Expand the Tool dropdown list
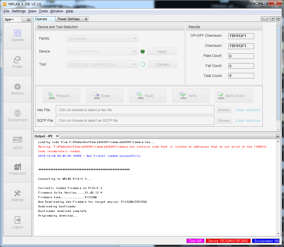The height and width of the screenshot is (247, 284). tap(135, 65)
